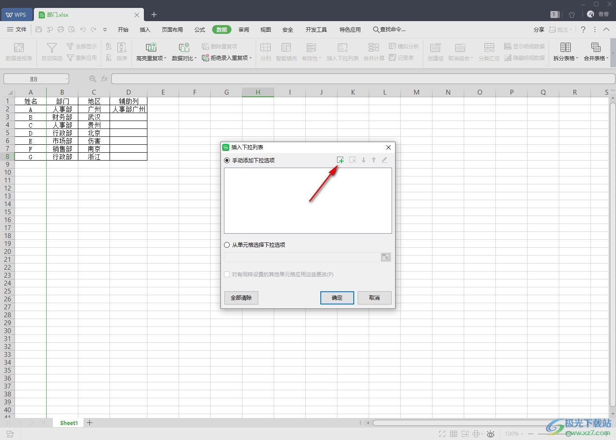Switch to the 页面布局 tab
The width and height of the screenshot is (616, 440).
172,29
